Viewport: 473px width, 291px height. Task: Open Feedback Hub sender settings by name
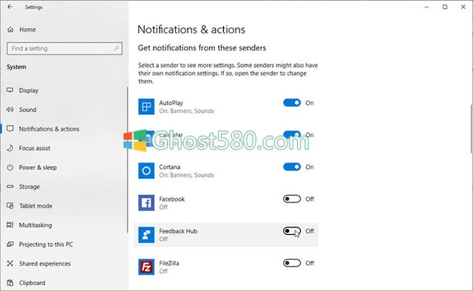[178, 231]
